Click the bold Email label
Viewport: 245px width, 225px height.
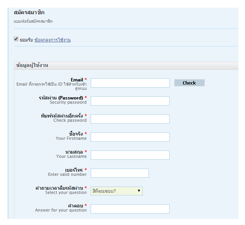point(77,80)
